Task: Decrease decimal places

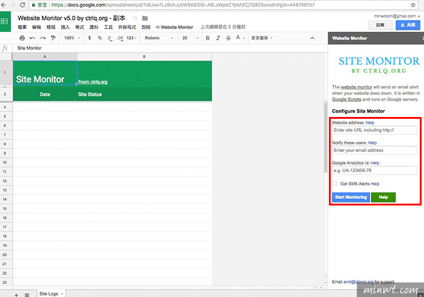Action: click(x=109, y=38)
